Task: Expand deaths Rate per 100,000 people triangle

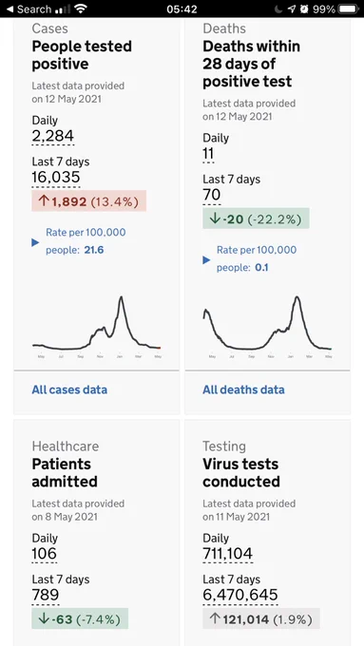Action: (x=206, y=260)
